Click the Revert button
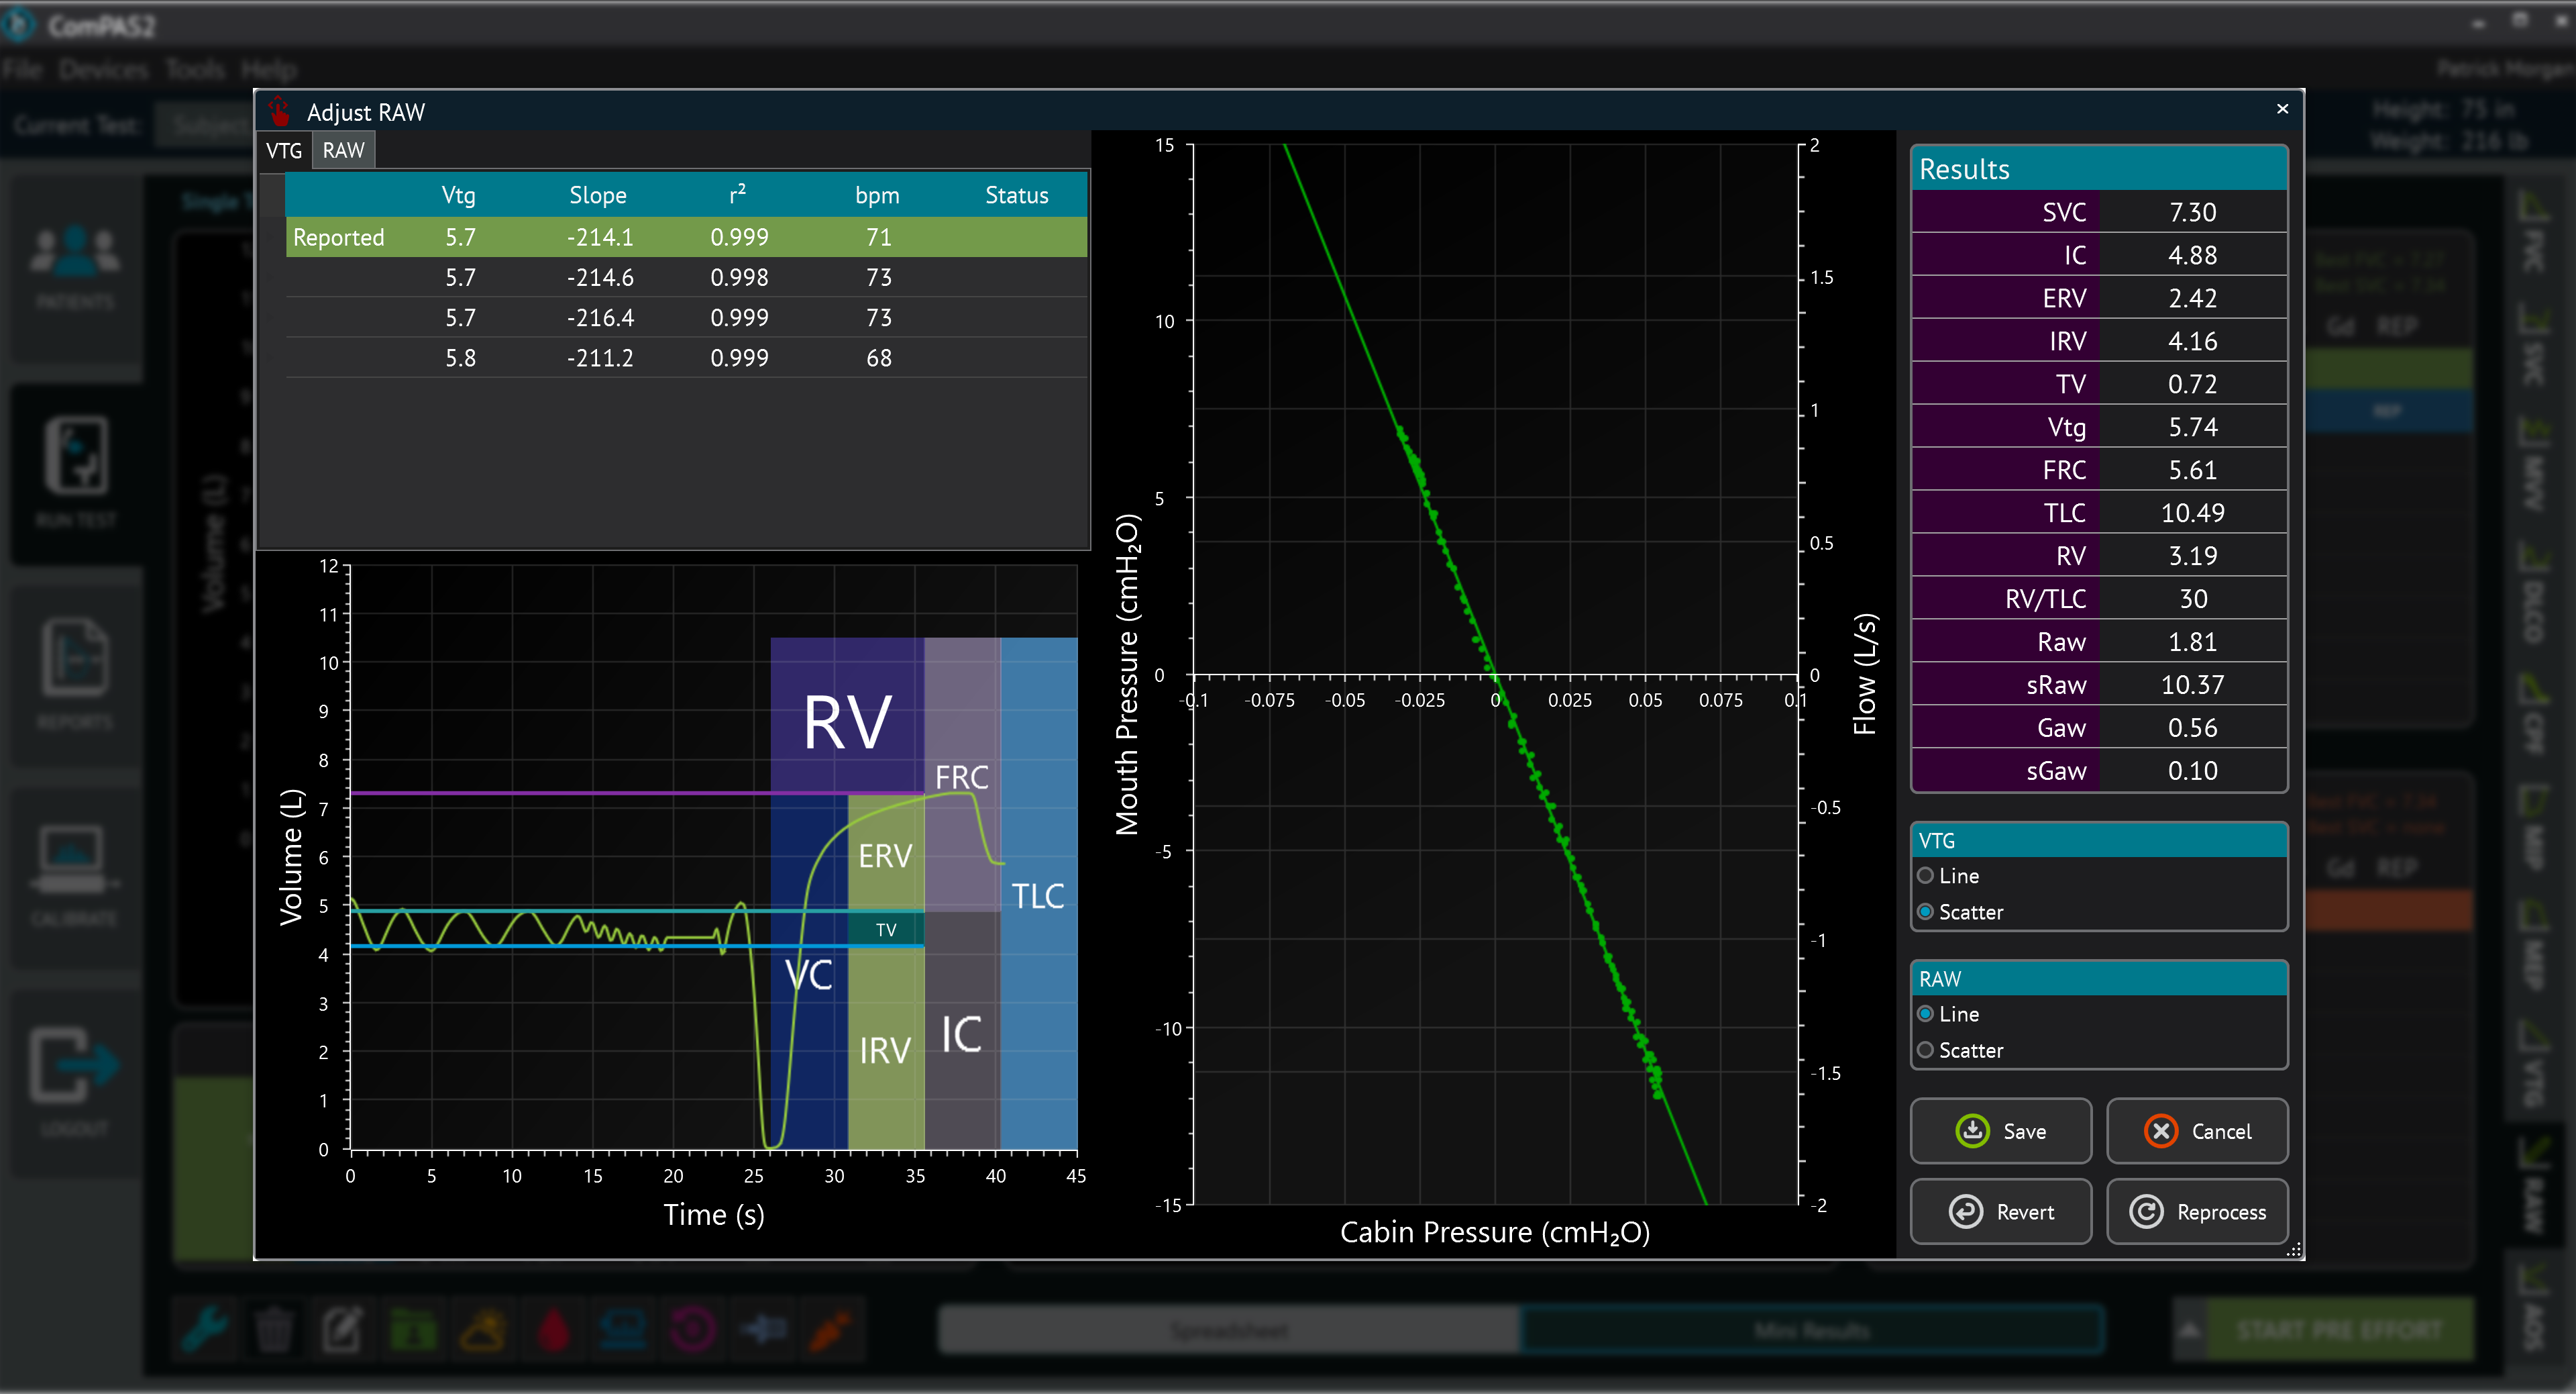Viewport: 2576px width, 1394px height. tap(2000, 1211)
